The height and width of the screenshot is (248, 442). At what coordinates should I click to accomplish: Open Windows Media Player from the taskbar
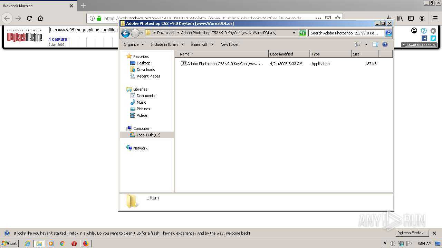[x=51, y=244]
